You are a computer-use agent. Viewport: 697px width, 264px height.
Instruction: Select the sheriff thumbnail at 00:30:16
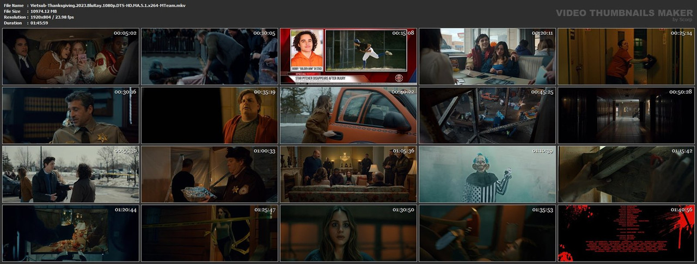[x=71, y=115]
